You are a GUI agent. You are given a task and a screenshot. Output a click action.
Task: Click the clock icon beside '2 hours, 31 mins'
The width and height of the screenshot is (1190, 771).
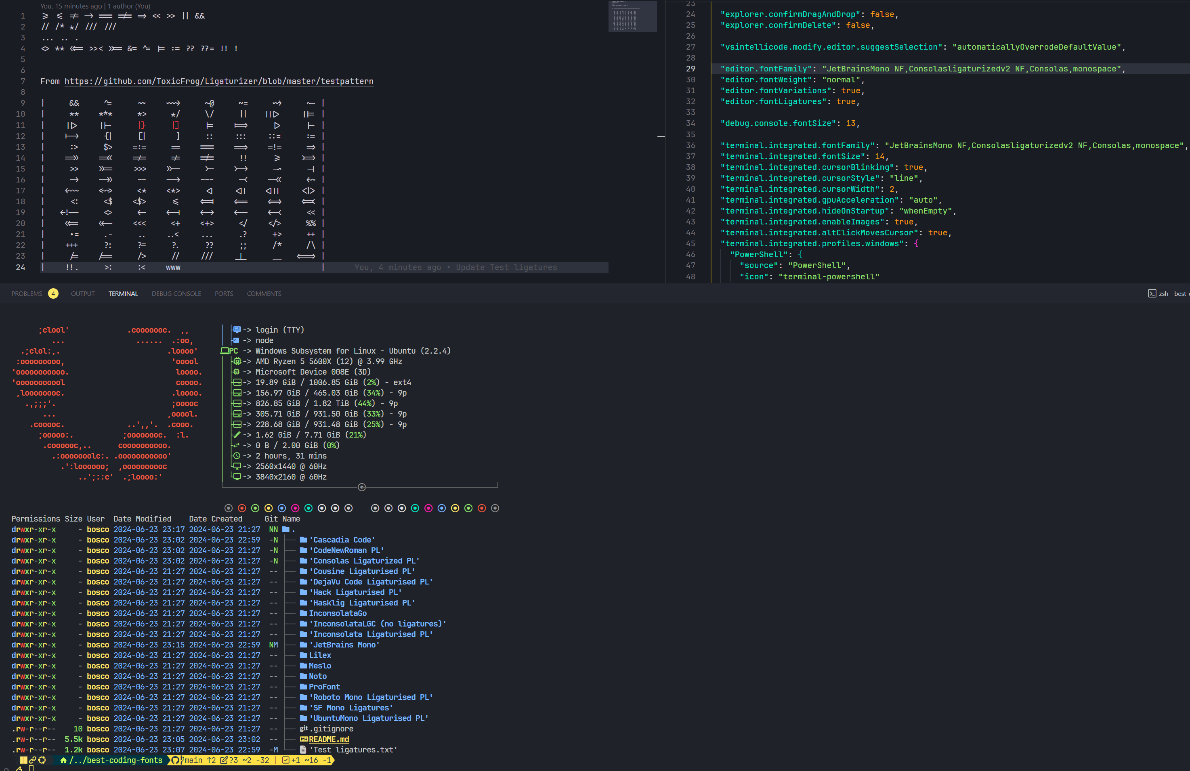point(237,456)
